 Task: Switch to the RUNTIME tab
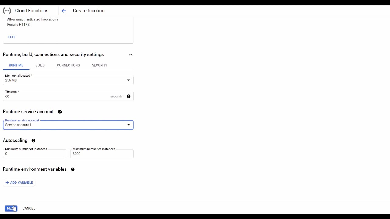[16, 65]
